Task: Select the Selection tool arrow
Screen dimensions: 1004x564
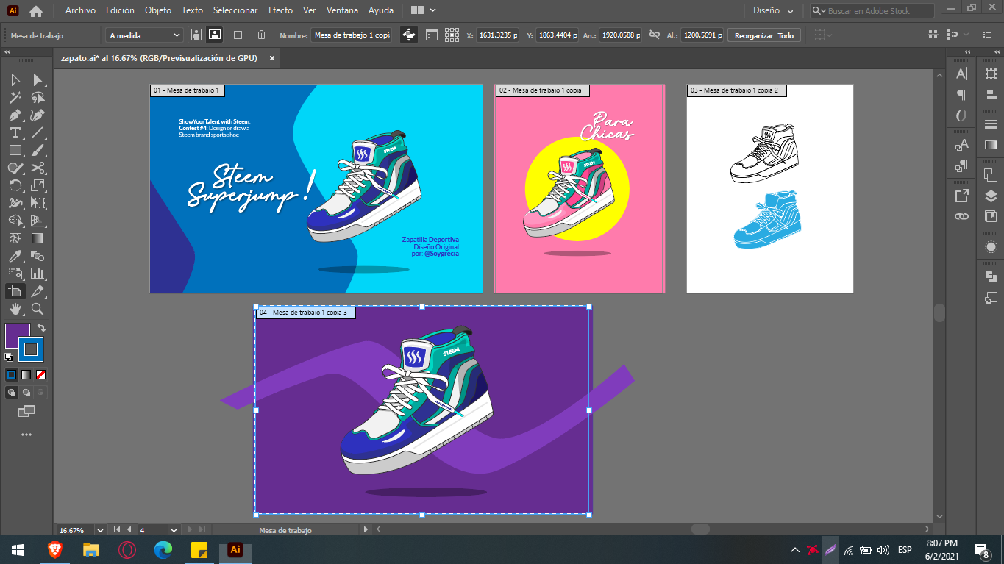Action: tap(15, 79)
